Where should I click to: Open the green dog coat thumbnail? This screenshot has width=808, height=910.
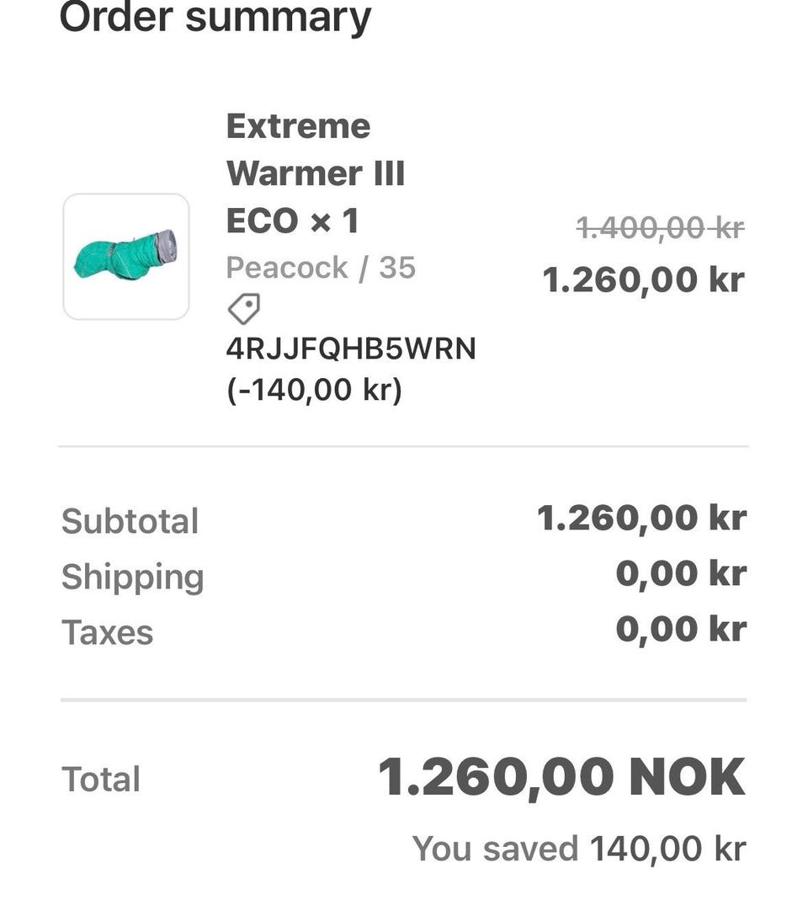(126, 257)
